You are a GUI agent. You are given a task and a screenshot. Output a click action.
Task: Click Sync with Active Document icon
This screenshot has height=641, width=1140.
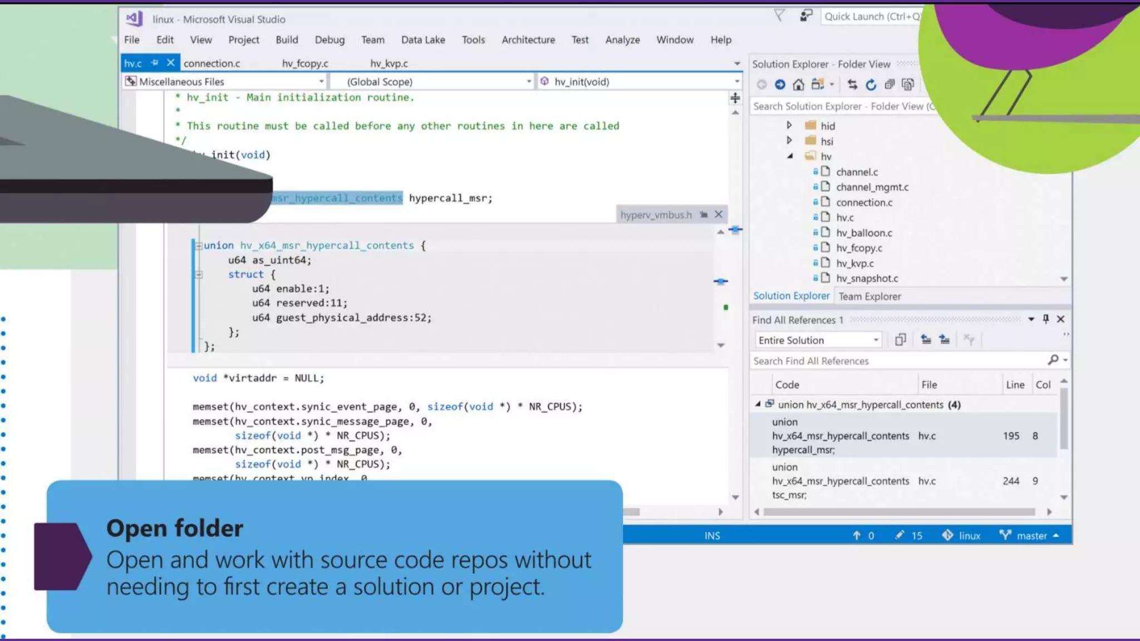[x=852, y=85]
